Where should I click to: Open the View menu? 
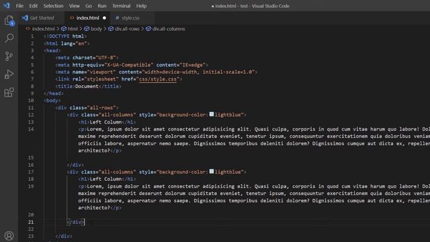[74, 6]
